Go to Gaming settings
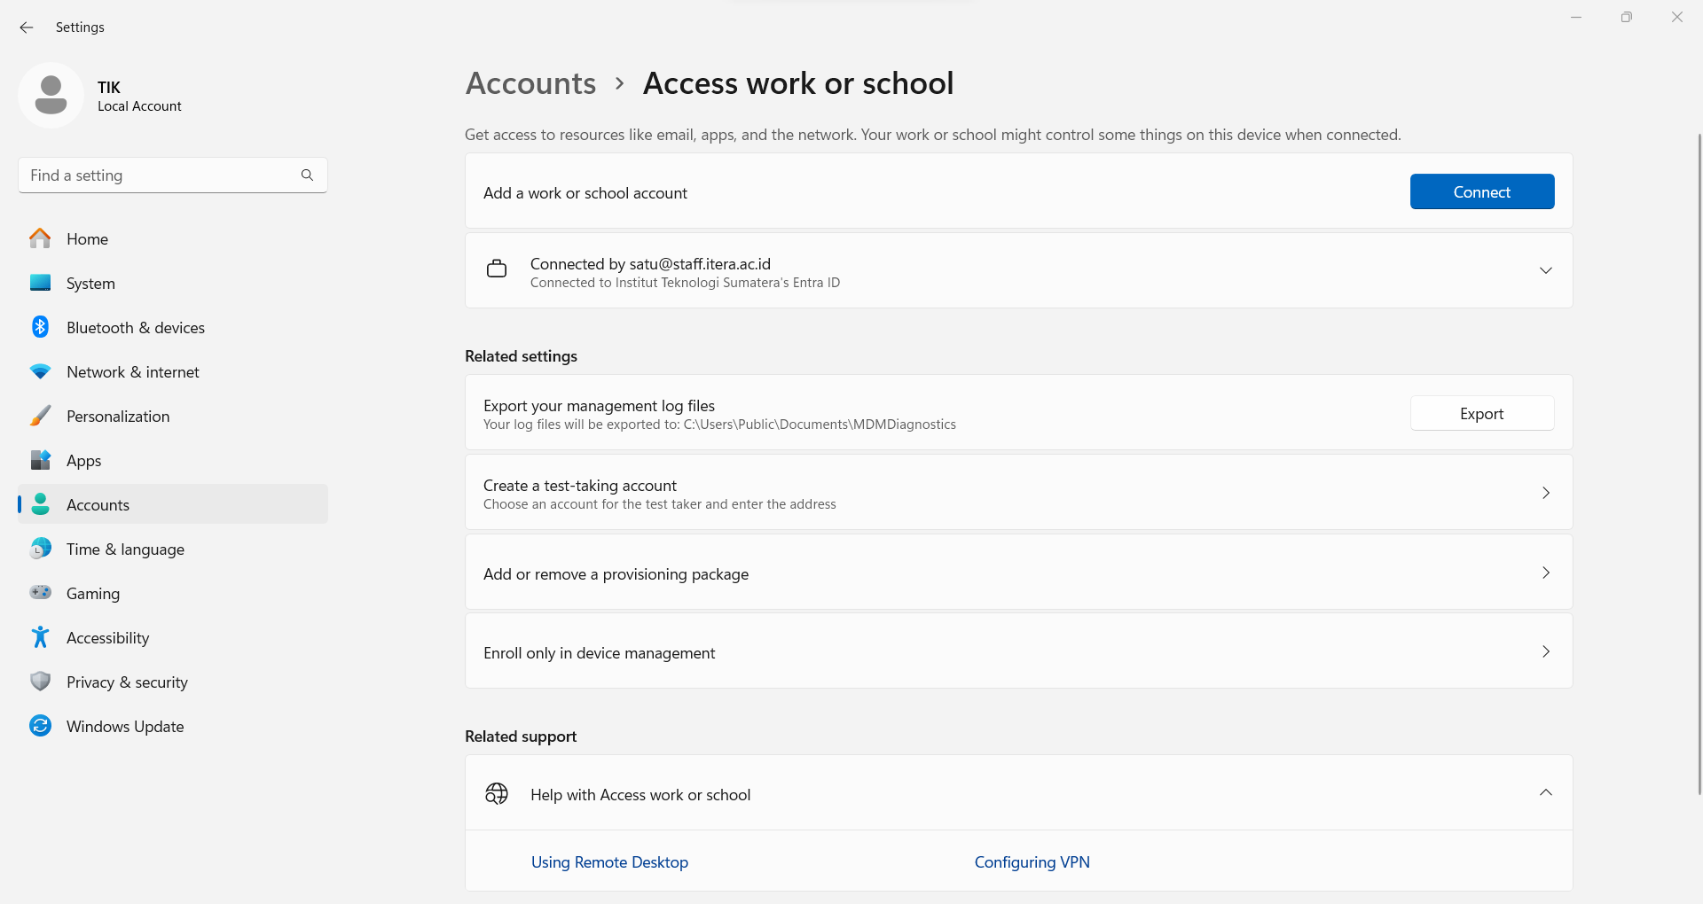 pyautogui.click(x=173, y=593)
